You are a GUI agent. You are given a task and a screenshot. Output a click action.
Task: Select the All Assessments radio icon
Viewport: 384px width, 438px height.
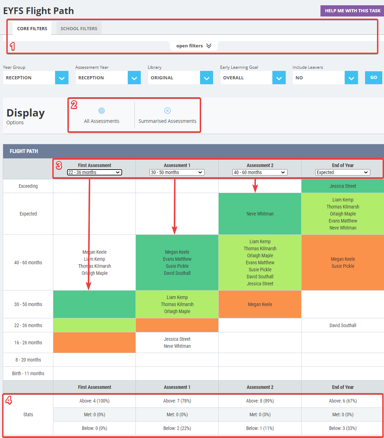(x=101, y=111)
